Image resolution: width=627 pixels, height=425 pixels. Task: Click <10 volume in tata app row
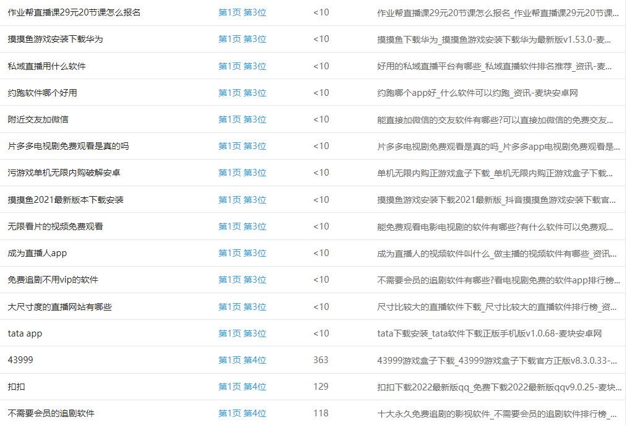click(x=321, y=333)
